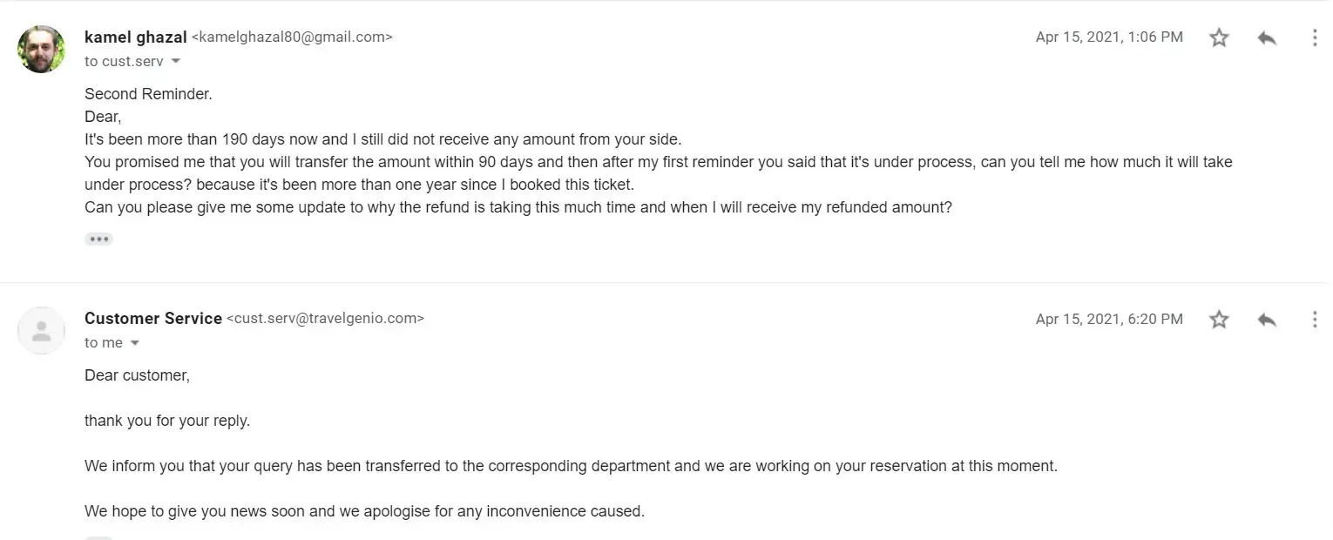Click kamel ghazal's profile photo

point(41,49)
